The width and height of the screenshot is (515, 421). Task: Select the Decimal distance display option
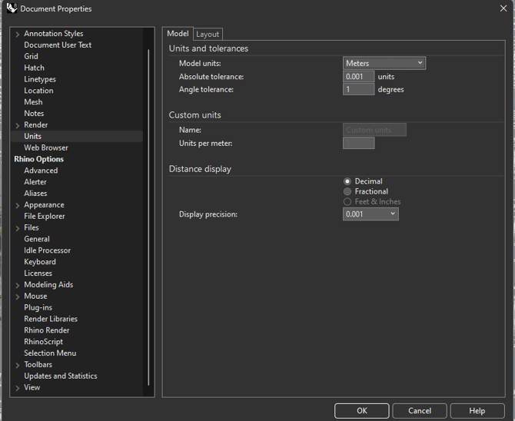point(347,181)
